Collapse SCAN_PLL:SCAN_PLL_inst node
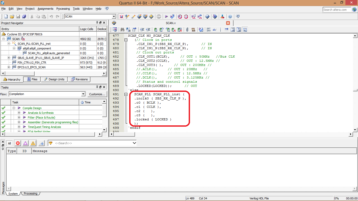 [9, 43]
